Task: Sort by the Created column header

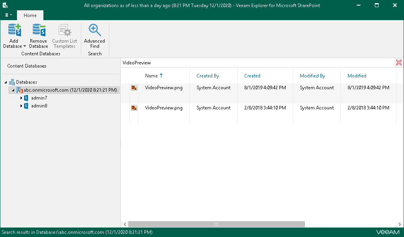Action: 252,76
